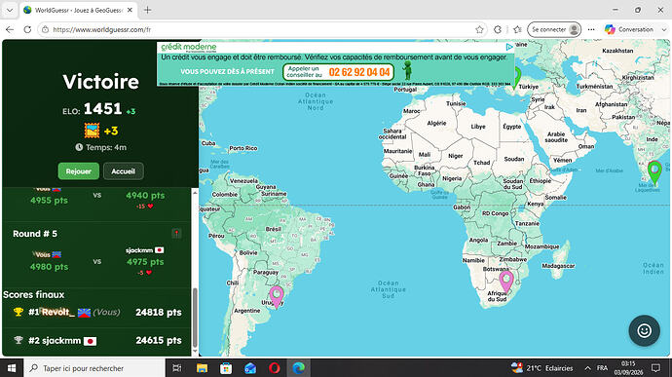The image size is (672, 377).
Task: Click the 24615 pts total
Action: pyautogui.click(x=159, y=341)
